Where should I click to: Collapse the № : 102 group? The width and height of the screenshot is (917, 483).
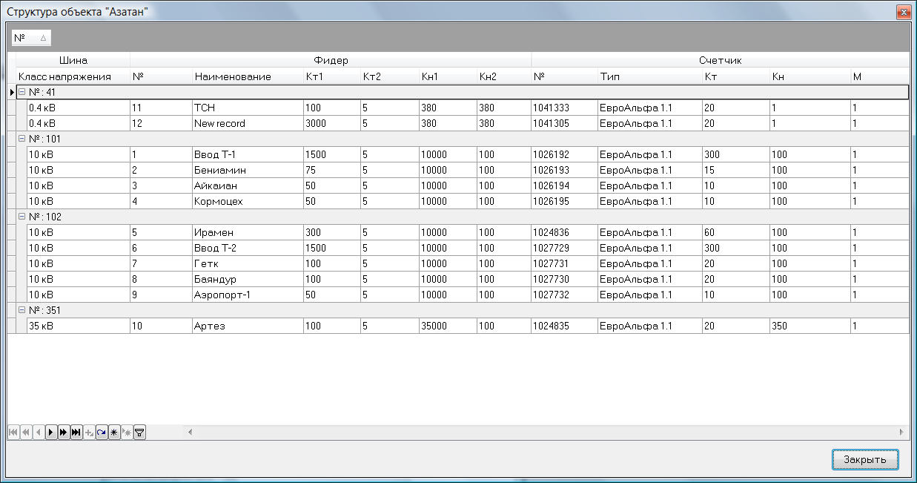[21, 217]
